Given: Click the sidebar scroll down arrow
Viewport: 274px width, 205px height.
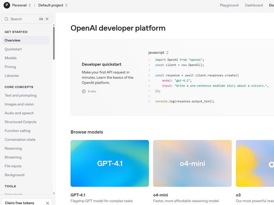Looking at the screenshot, I should pyautogui.click(x=54, y=193).
